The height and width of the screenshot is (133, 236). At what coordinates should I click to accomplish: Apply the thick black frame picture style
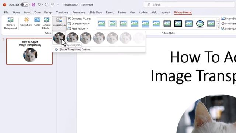(x=178, y=24)
